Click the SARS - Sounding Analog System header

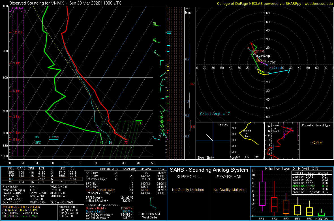point(209,170)
